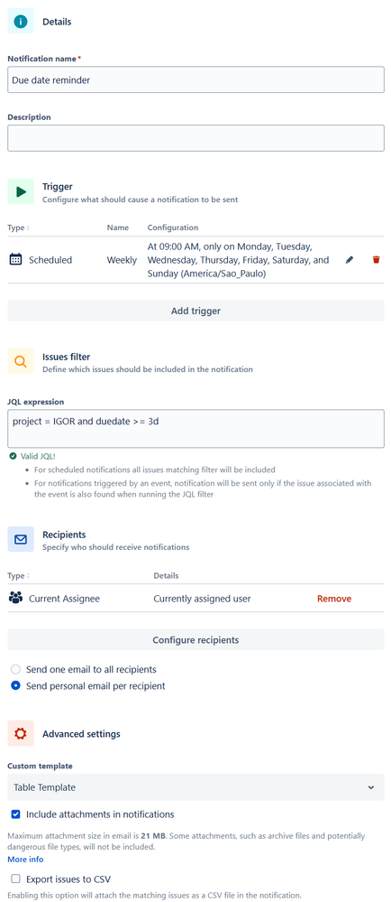Click the Advanced settings gear icon
Screen dimensions: 391x902
point(21,733)
